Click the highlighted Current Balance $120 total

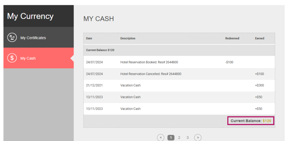click(251, 121)
